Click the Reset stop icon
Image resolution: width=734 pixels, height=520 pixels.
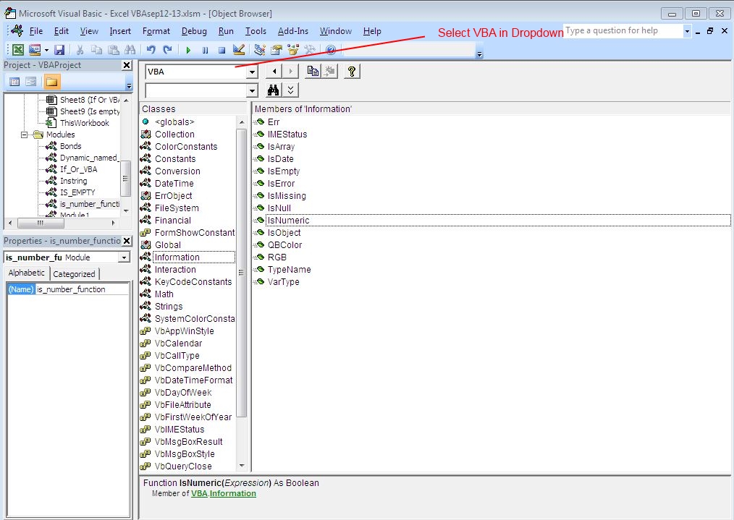[x=222, y=50]
